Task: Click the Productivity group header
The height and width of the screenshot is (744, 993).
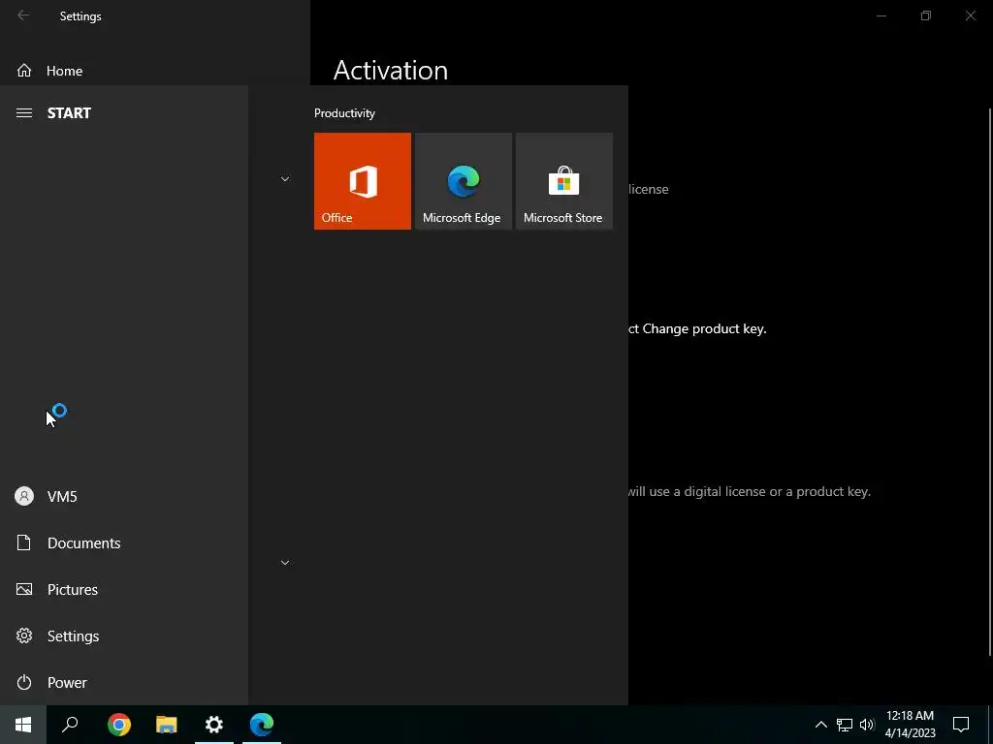Action: point(344,113)
